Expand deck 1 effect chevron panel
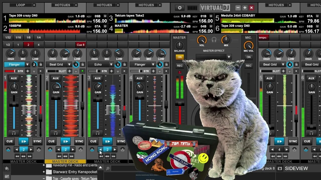321x180 pixels. click(x=34, y=71)
